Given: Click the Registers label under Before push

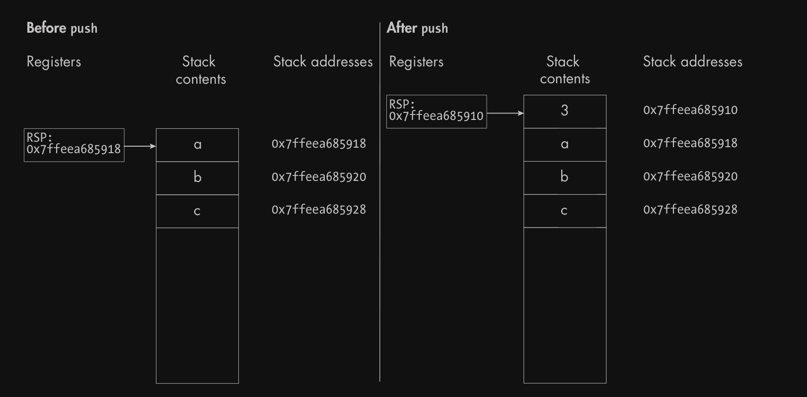Looking at the screenshot, I should tap(54, 62).
